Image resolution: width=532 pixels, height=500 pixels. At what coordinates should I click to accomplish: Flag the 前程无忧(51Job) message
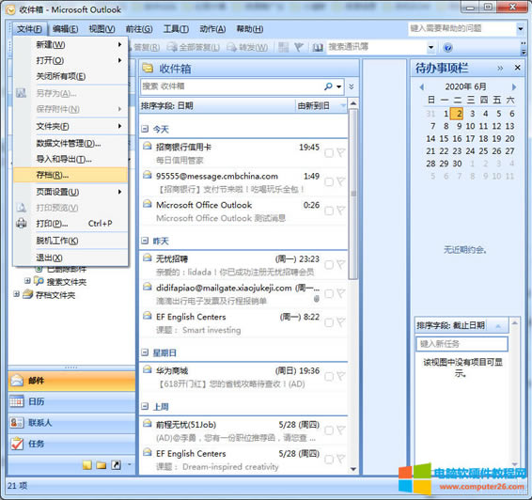pyautogui.click(x=340, y=430)
